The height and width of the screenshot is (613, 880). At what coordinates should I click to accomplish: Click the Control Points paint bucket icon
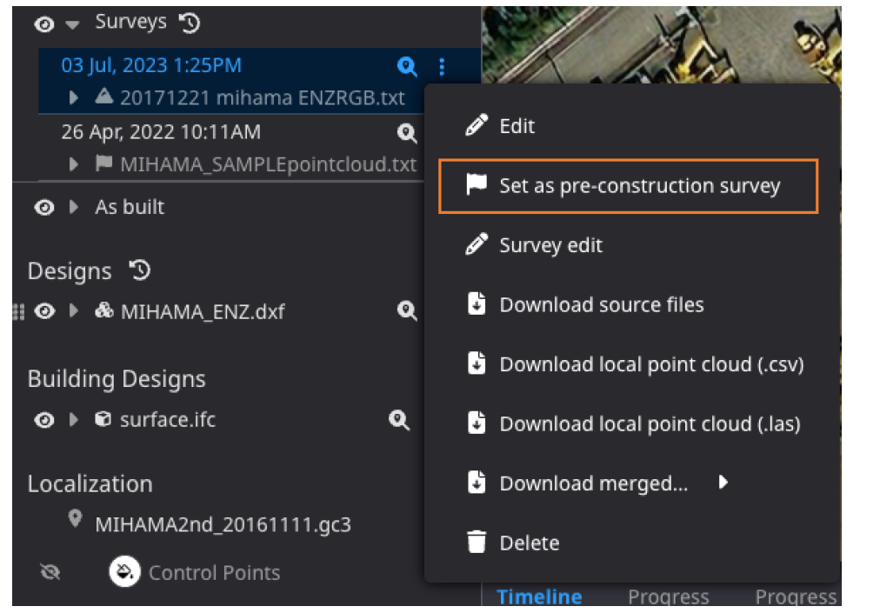[124, 571]
